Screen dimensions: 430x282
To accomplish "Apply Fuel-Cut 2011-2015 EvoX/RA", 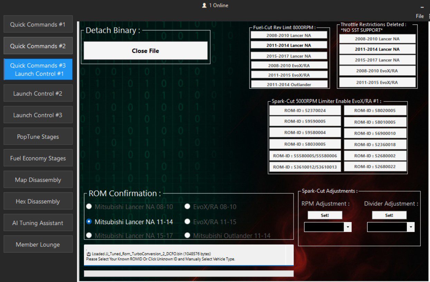I will click(x=289, y=75).
